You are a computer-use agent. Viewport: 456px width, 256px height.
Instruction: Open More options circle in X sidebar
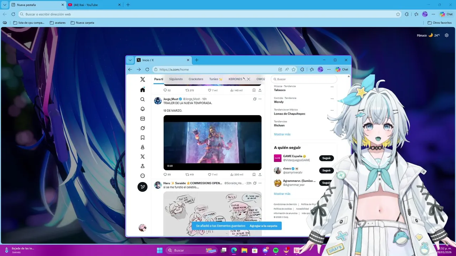pos(142,176)
